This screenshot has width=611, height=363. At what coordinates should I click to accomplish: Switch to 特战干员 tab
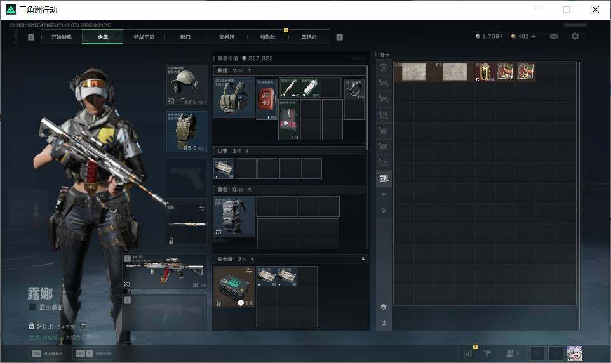144,37
